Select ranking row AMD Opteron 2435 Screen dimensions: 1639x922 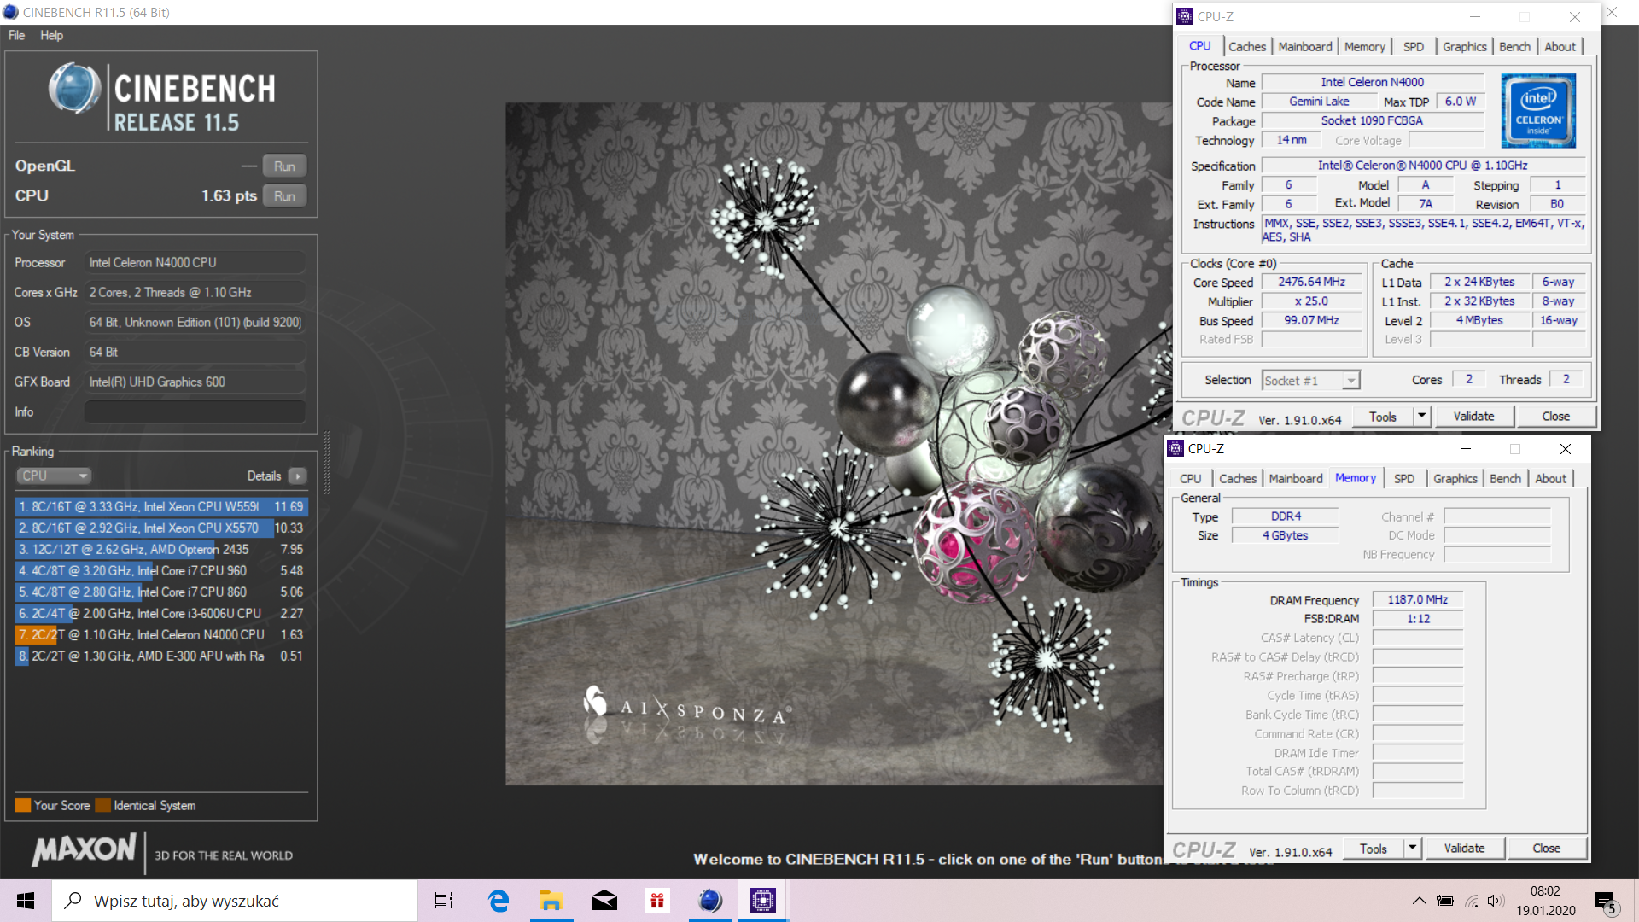(x=160, y=549)
